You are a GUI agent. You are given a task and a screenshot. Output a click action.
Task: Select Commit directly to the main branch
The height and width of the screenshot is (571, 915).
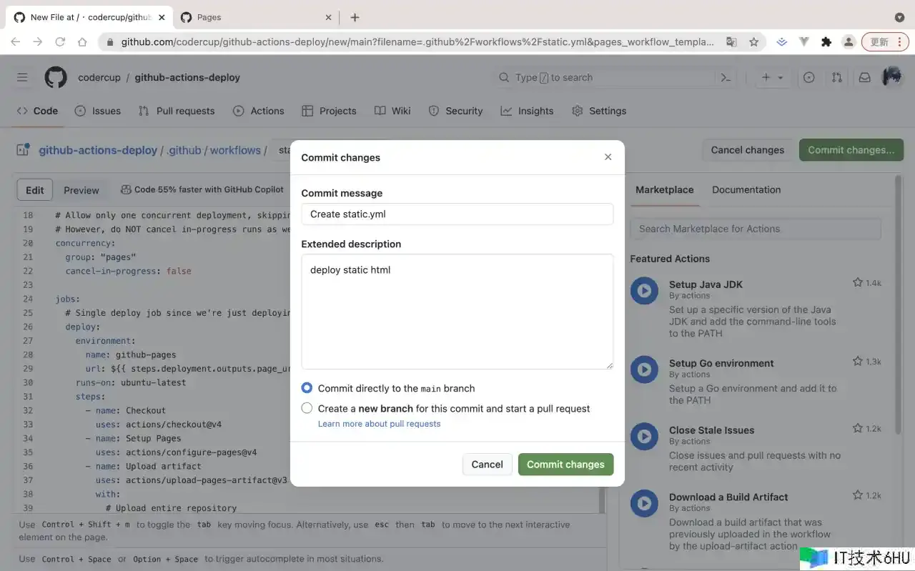[x=307, y=388]
